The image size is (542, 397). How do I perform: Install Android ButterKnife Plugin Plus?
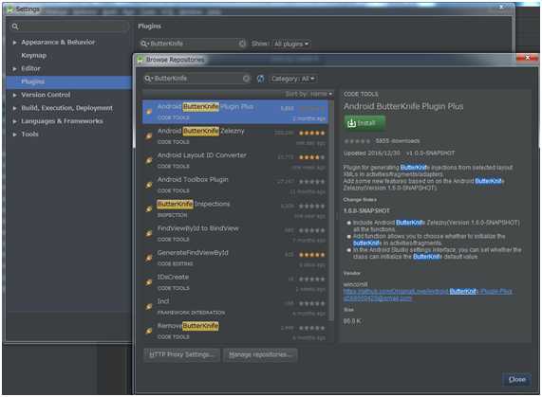pyautogui.click(x=364, y=123)
